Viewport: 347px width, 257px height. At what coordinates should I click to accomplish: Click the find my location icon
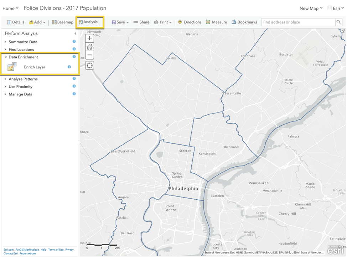[x=90, y=65]
